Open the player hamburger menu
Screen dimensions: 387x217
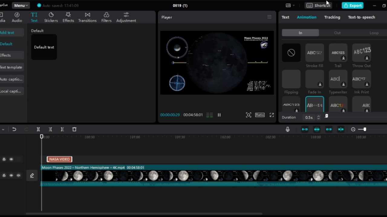[x=269, y=17]
